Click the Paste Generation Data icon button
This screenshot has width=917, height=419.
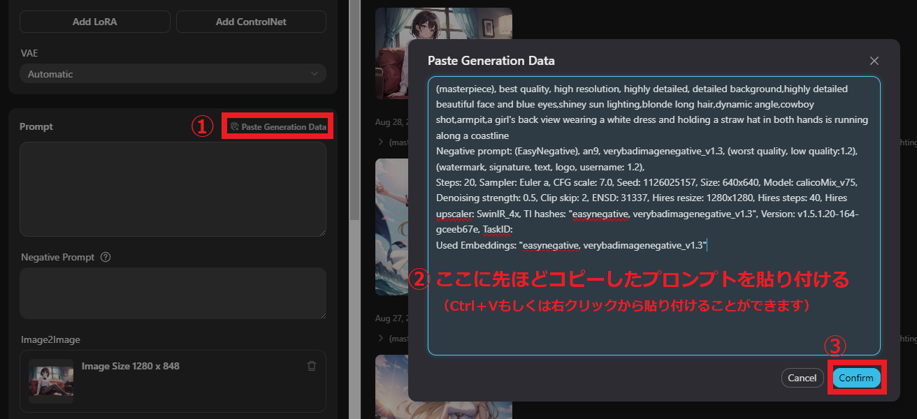click(x=277, y=127)
